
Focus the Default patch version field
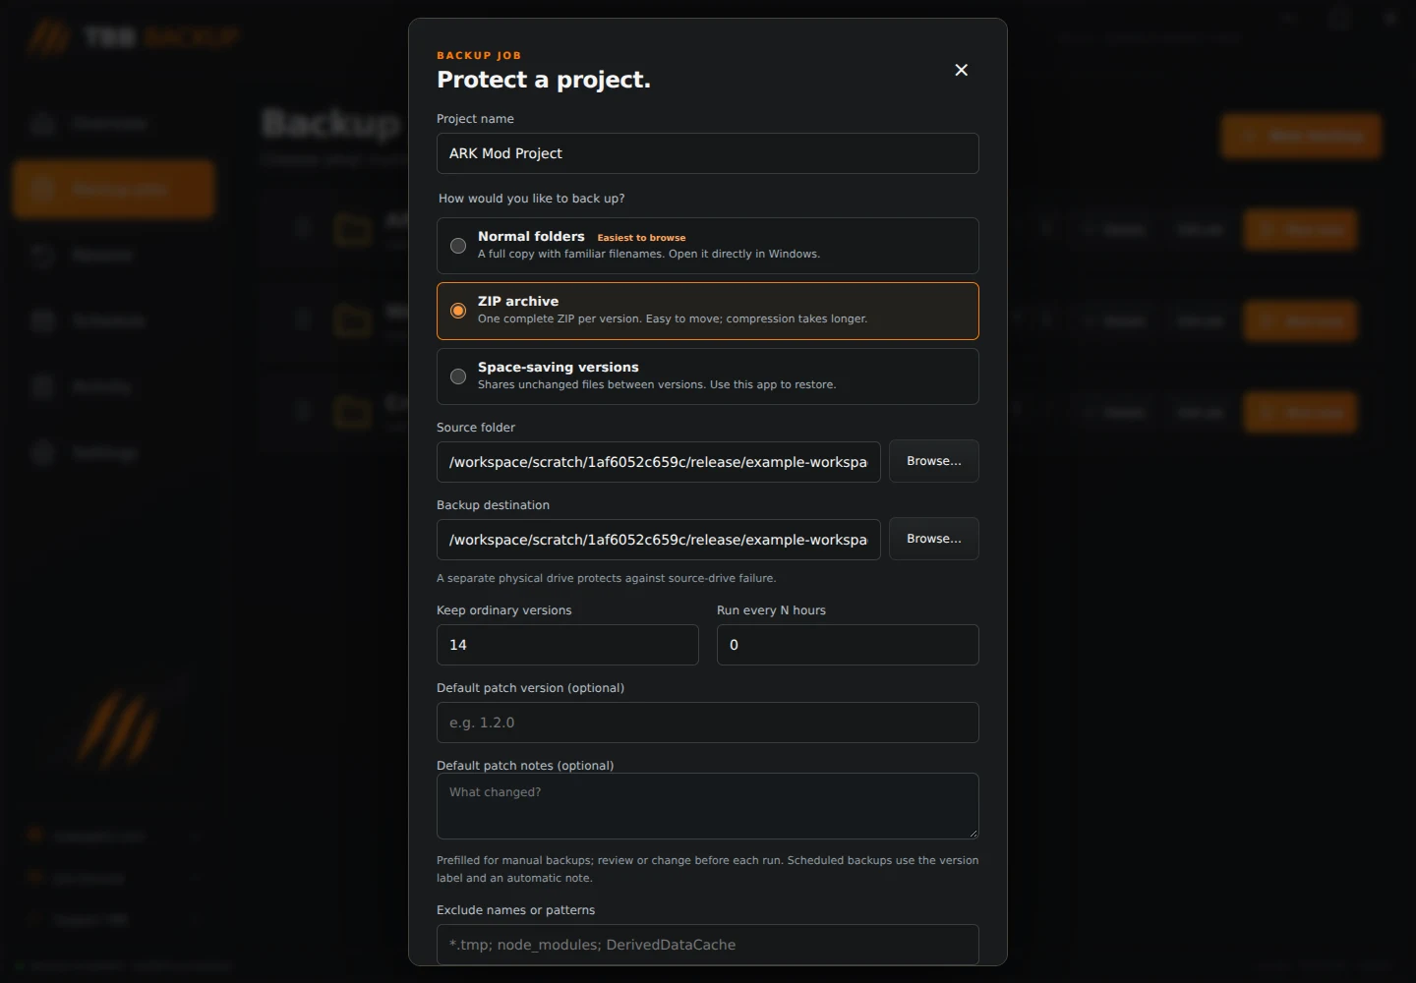[x=708, y=723]
